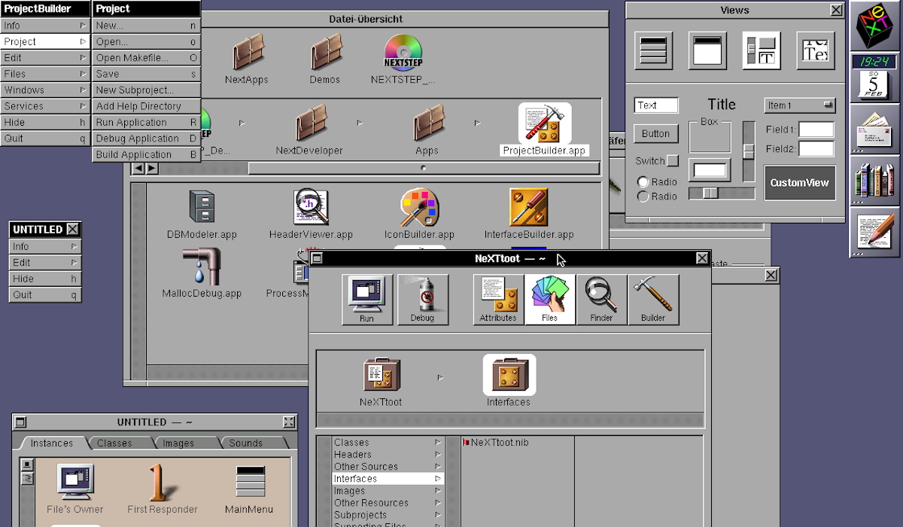
Task: Open the Info submenu in ProjectBuilder menu
Action: click(45, 26)
